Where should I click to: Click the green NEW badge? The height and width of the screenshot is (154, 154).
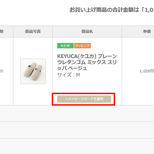[x=65, y=46]
